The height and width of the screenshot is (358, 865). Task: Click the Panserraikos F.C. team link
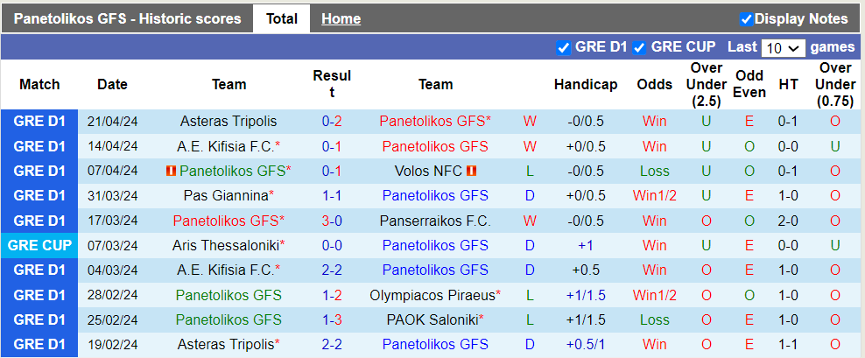[x=435, y=221]
